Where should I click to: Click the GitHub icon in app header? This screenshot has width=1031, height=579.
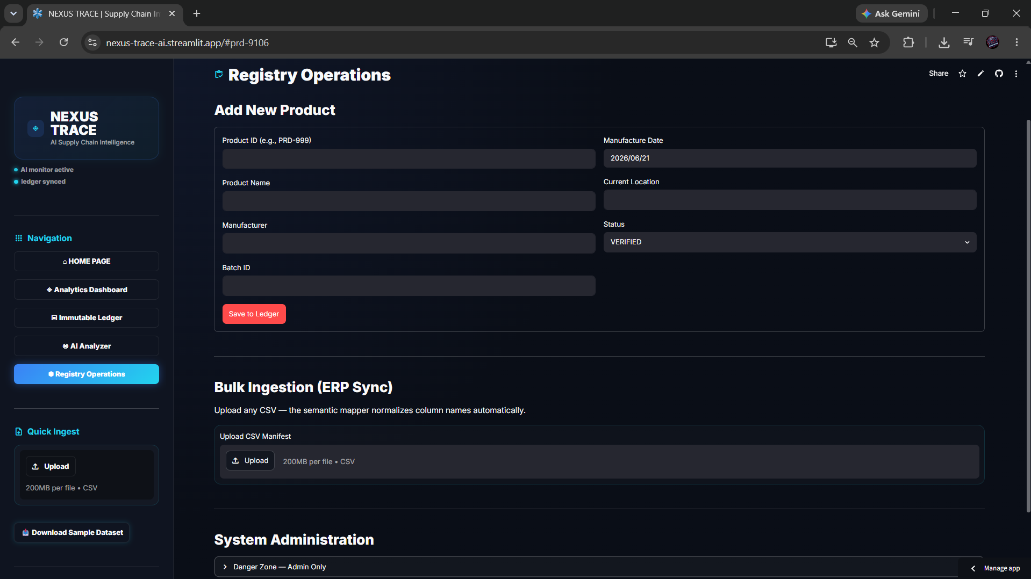click(999, 74)
